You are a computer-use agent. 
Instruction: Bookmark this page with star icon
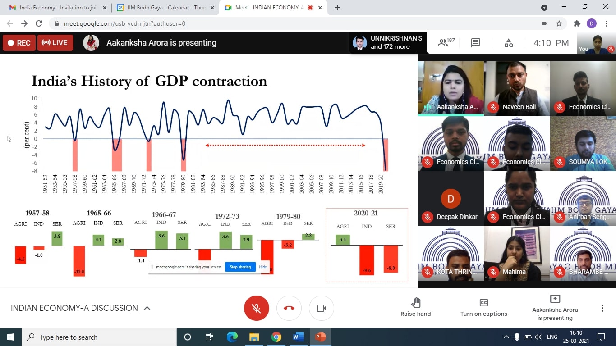point(559,23)
